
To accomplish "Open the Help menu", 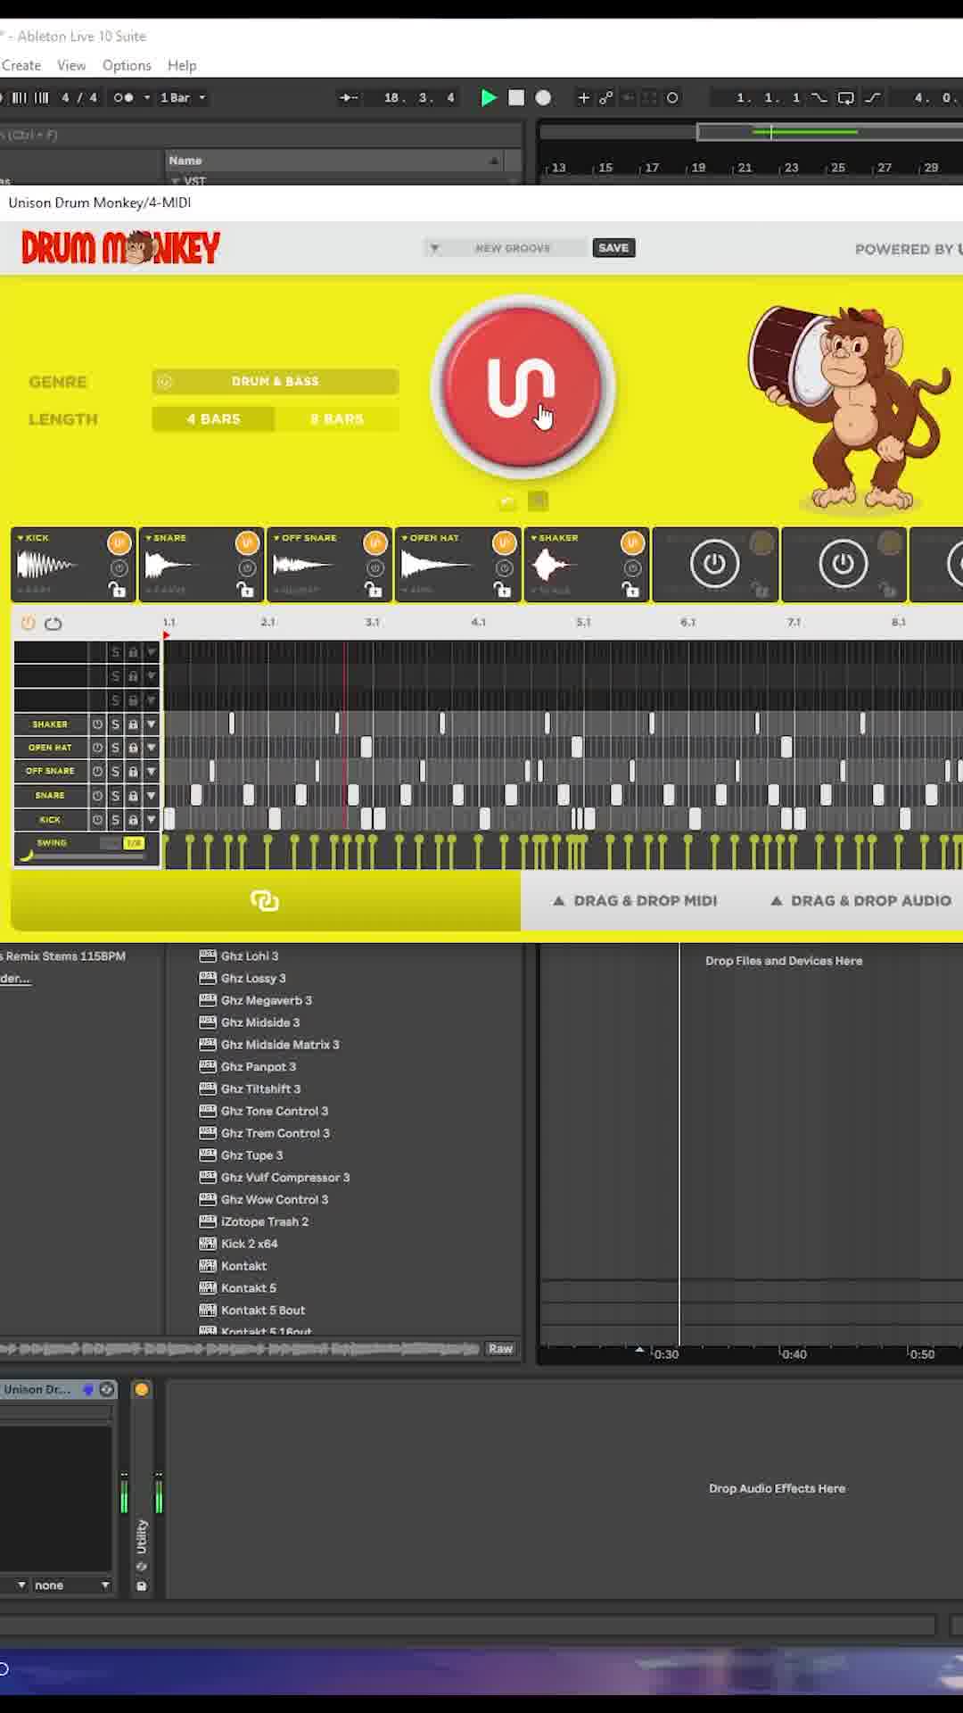I will pos(182,65).
